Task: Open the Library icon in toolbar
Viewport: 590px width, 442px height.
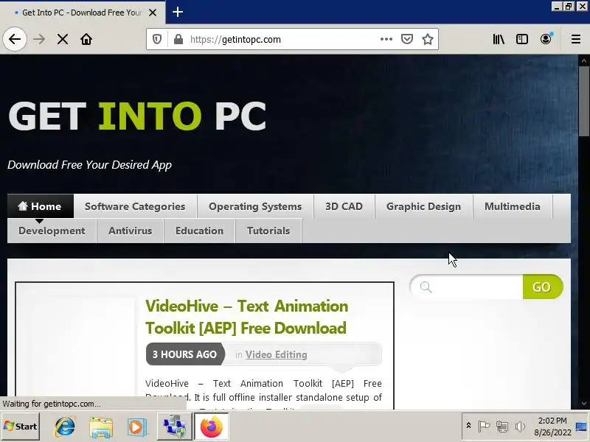Action: pyautogui.click(x=499, y=39)
